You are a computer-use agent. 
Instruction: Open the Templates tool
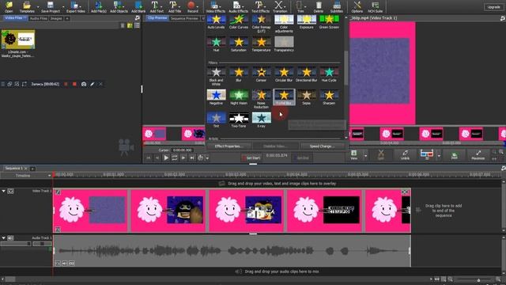(27, 6)
